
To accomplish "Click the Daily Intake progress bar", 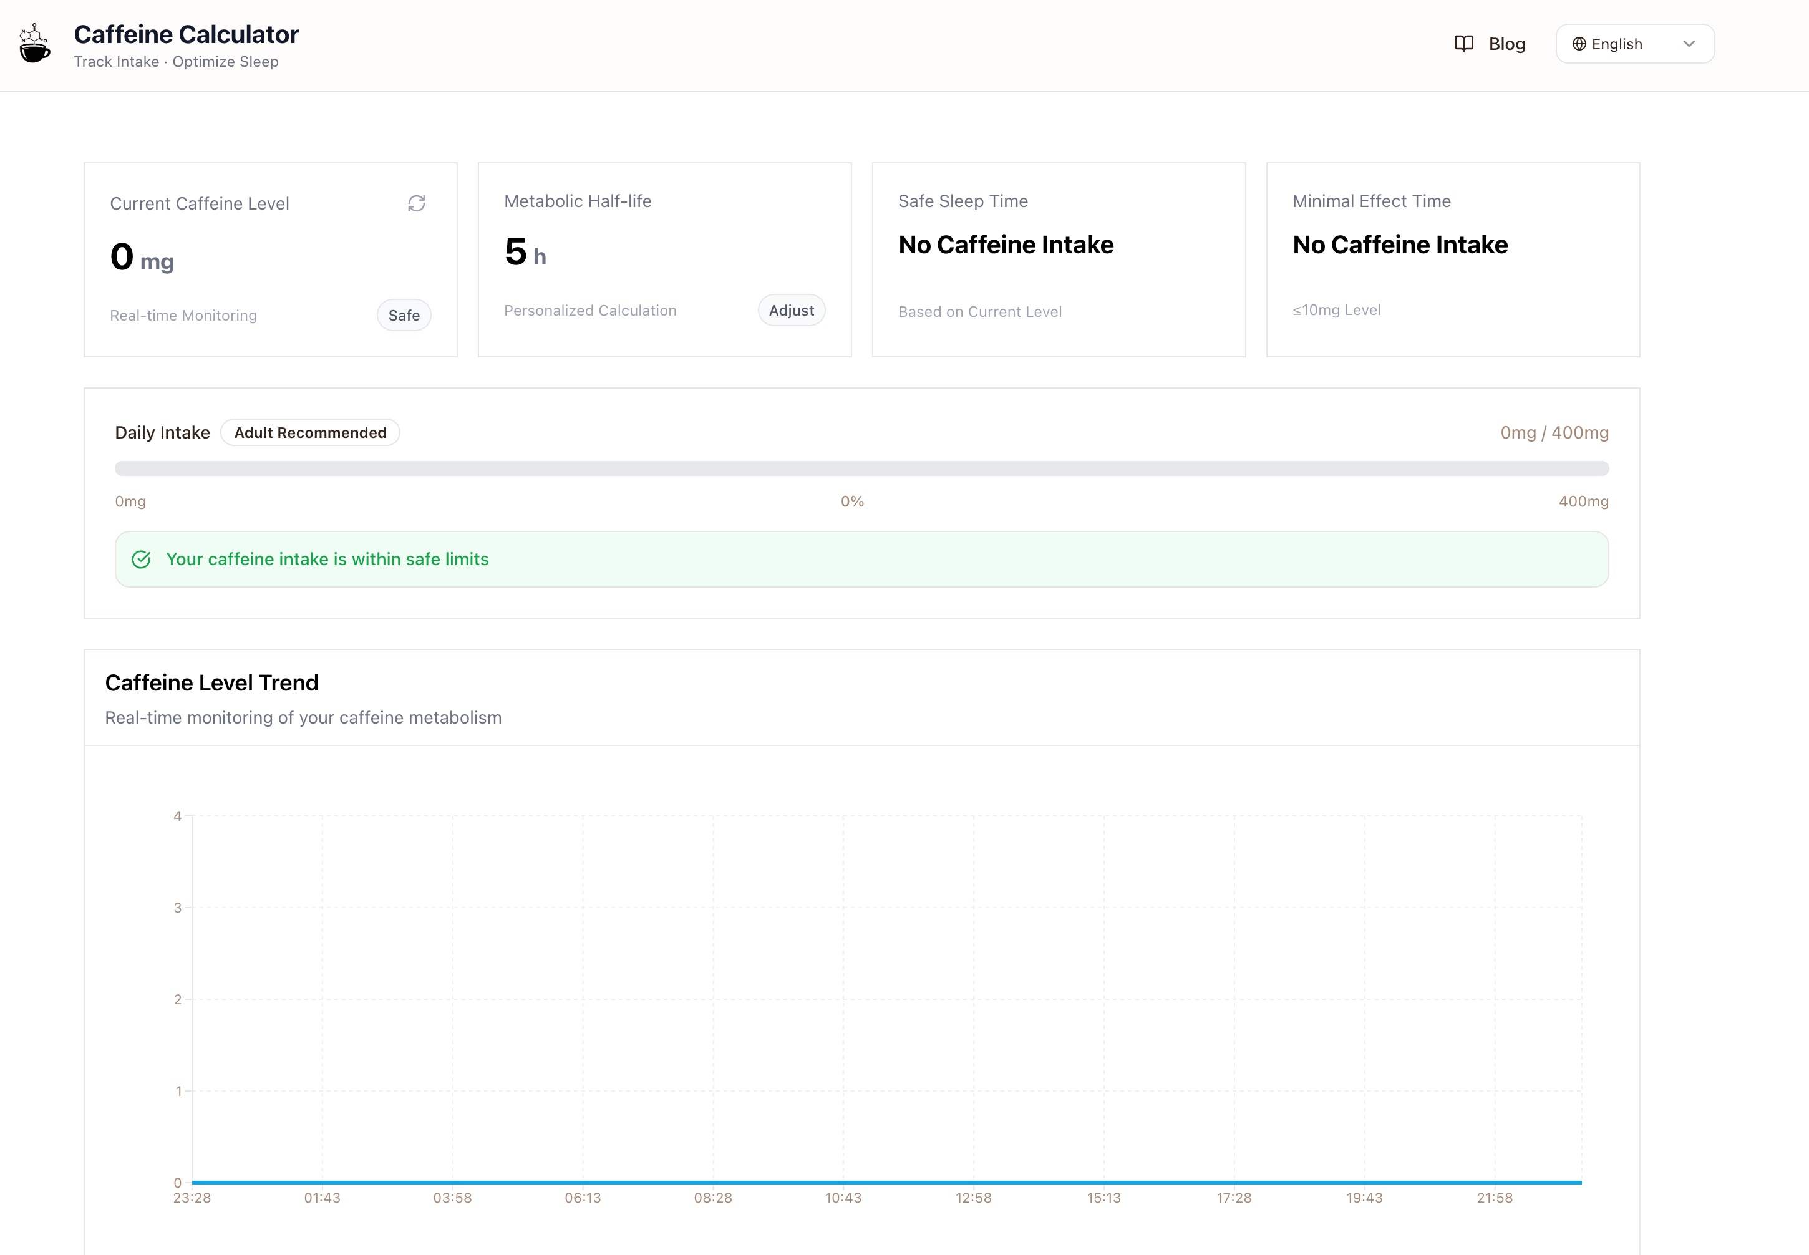I will point(861,468).
